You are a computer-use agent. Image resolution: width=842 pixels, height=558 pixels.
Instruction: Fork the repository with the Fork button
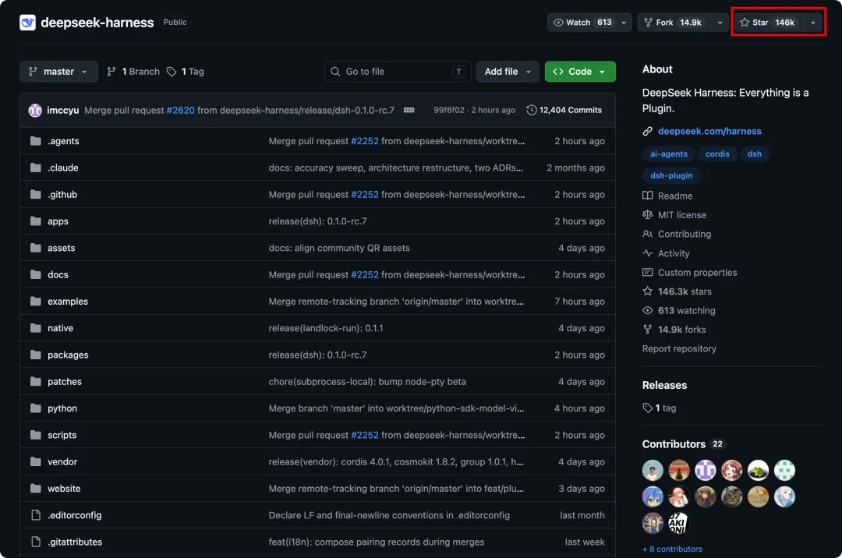673,23
